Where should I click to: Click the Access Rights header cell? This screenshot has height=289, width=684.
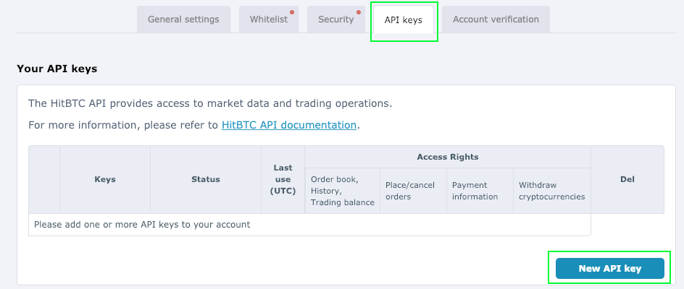click(448, 157)
